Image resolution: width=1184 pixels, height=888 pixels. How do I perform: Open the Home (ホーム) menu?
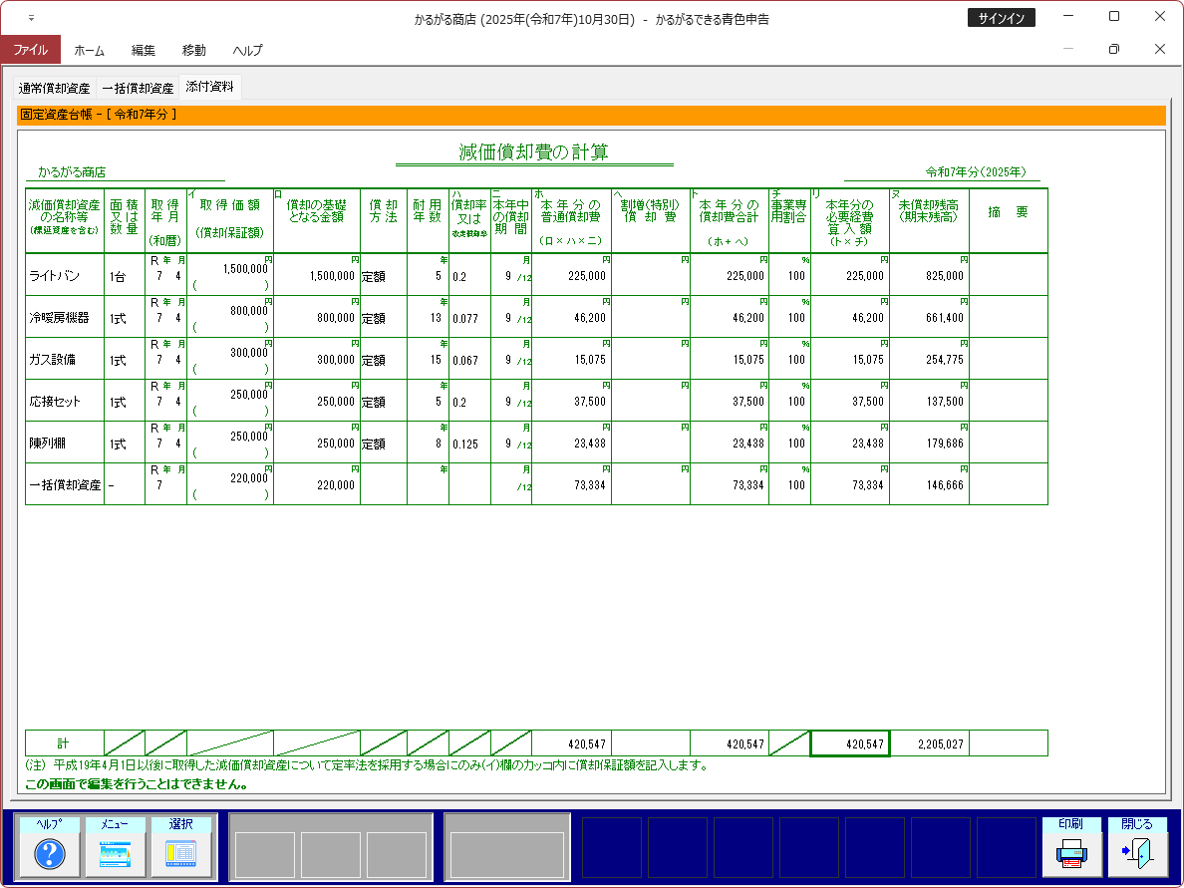point(89,50)
